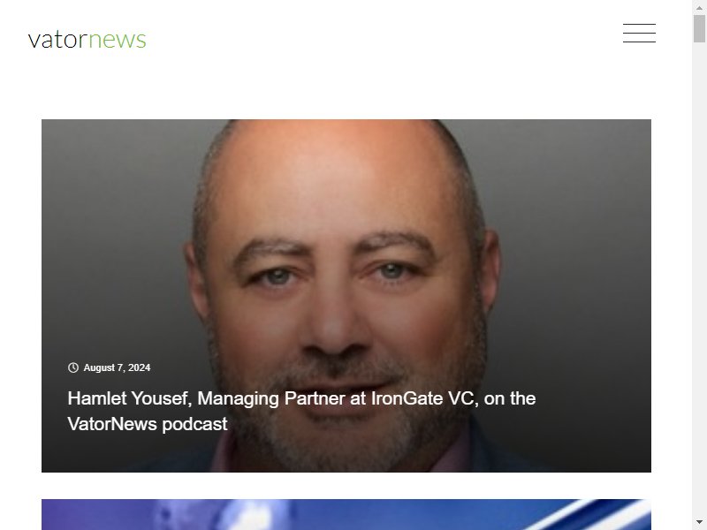Click the scrollbar up arrow
Image resolution: width=707 pixels, height=530 pixels.
pos(699,8)
